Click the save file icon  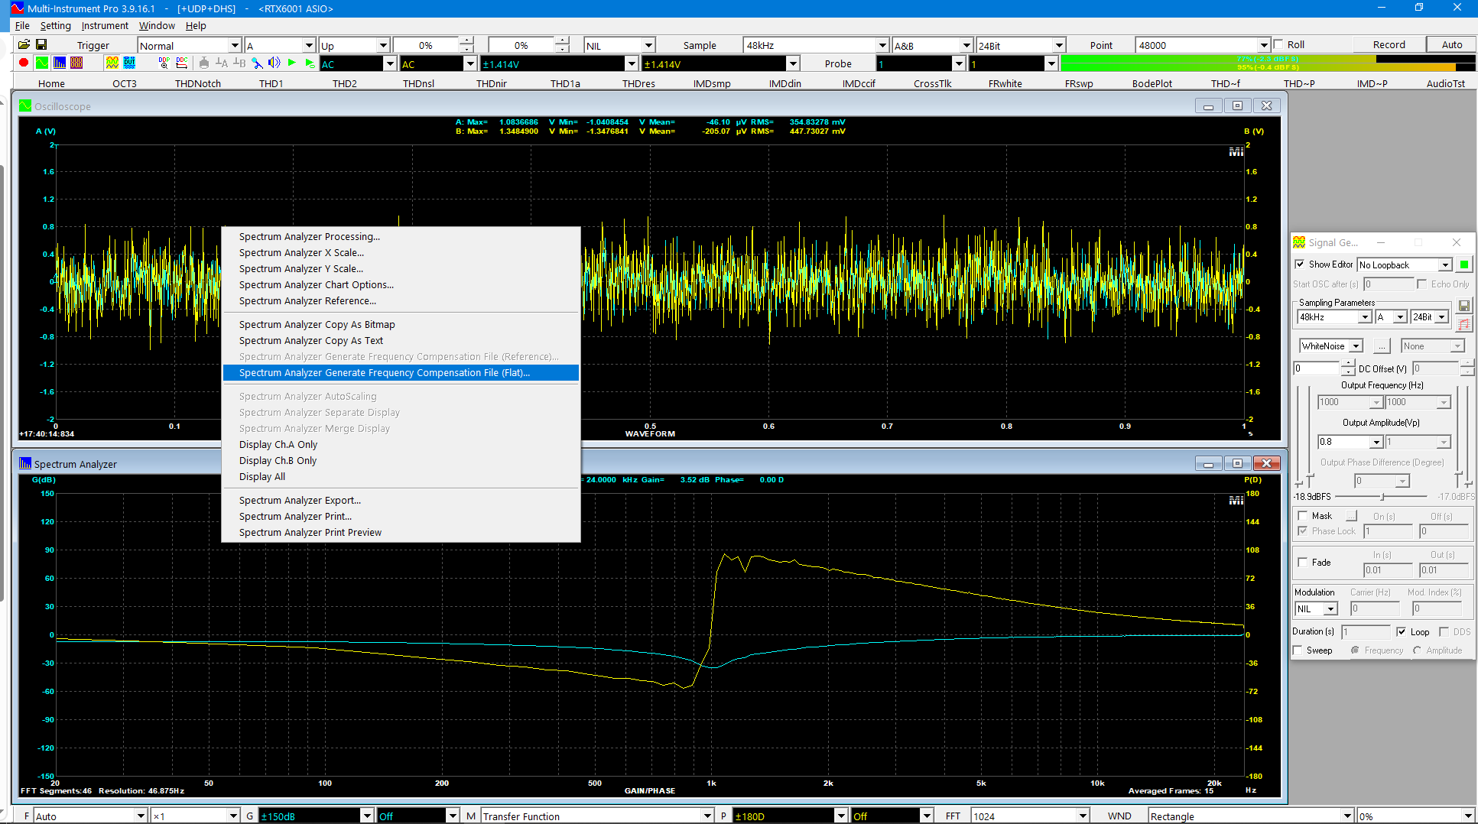coord(42,45)
